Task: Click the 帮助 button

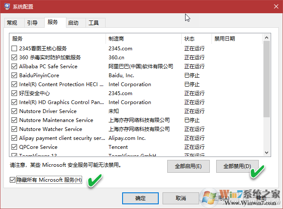Action: pos(261,198)
